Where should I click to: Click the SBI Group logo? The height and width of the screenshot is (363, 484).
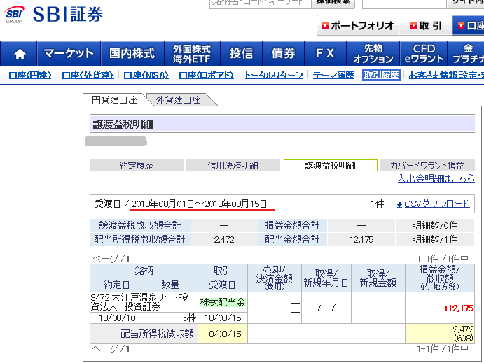click(x=14, y=14)
